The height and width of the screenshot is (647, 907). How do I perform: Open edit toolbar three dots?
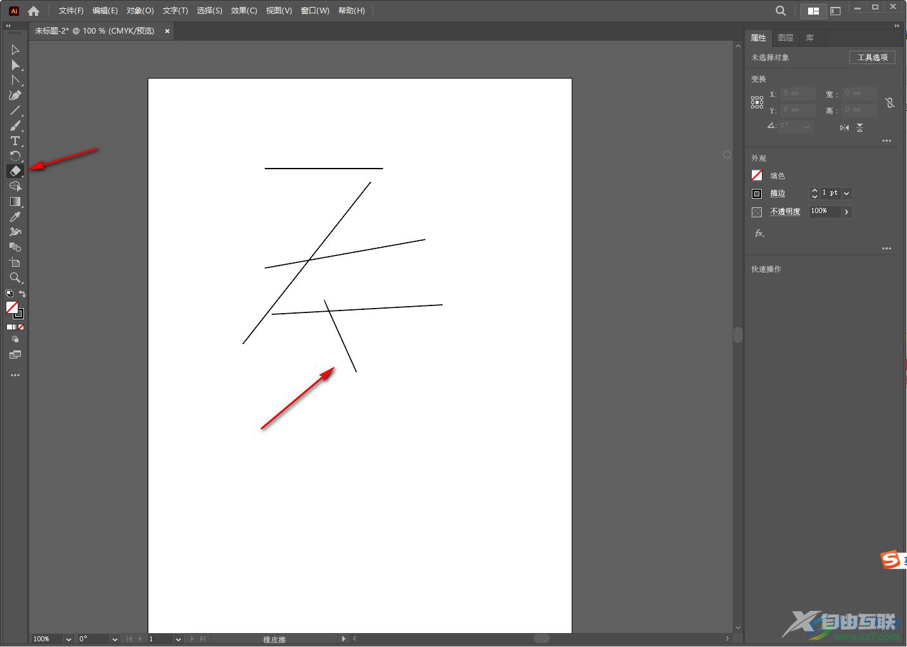tap(15, 375)
